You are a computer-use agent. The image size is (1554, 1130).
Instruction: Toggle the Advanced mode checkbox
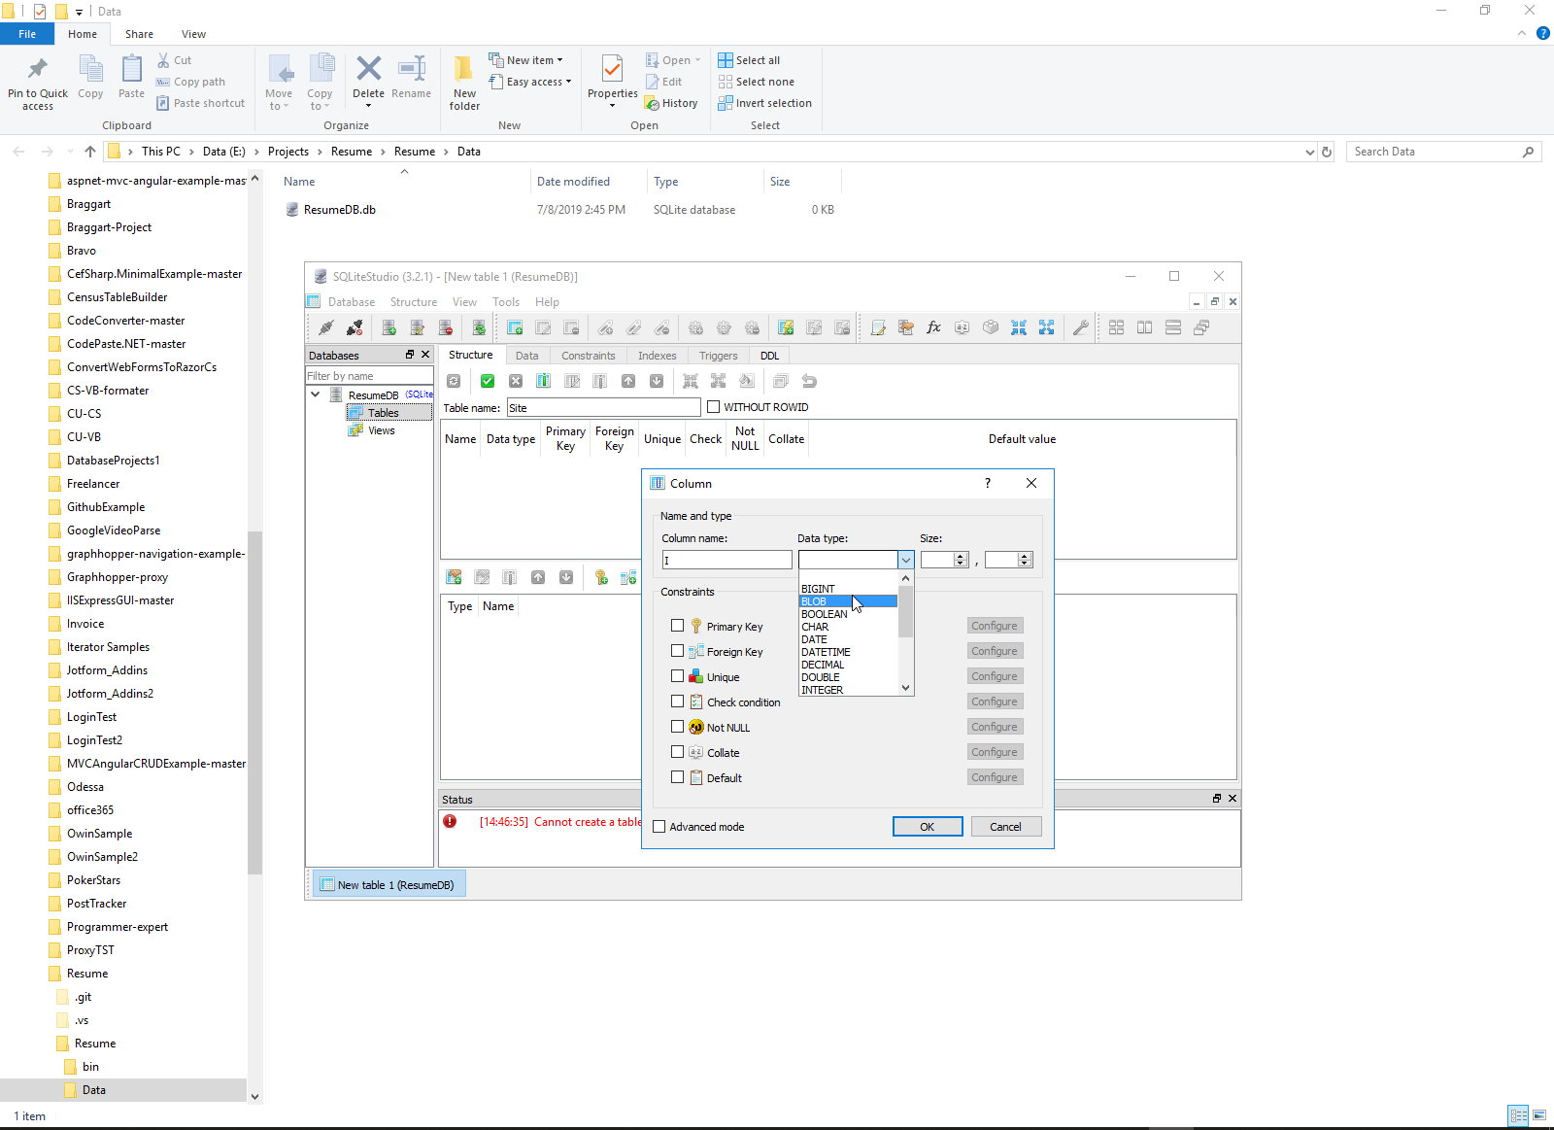(x=659, y=827)
